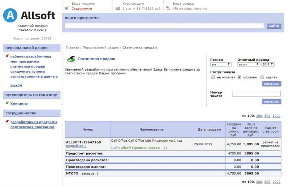Image resolution: width=289 pixels, height=187 pixels.
Task: Open Контакты link
Action: point(19,104)
